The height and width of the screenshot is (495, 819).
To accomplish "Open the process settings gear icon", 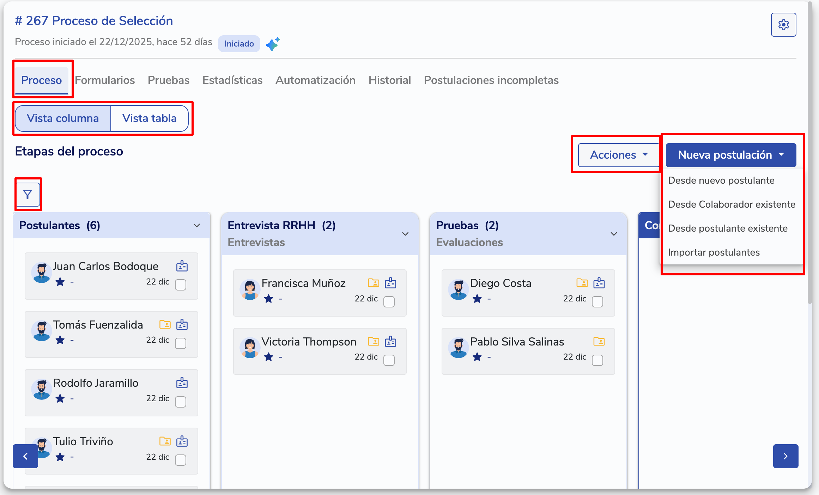I will [x=783, y=25].
